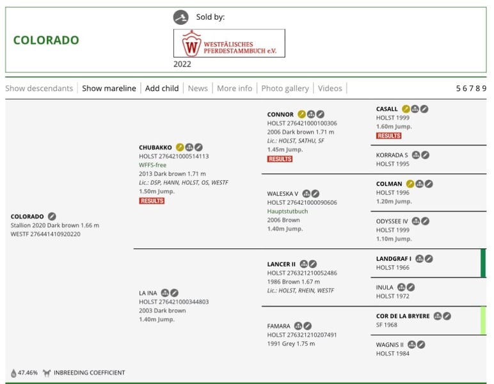
Task: Select the Add child option
Action: tap(162, 88)
